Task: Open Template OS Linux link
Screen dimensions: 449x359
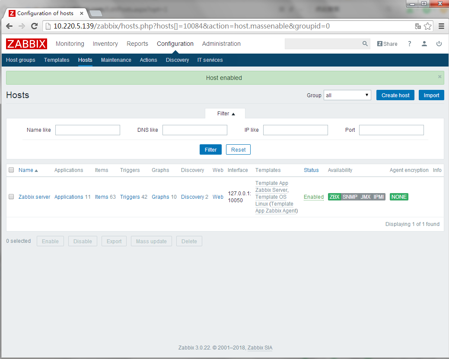Action: pyautogui.click(x=271, y=200)
